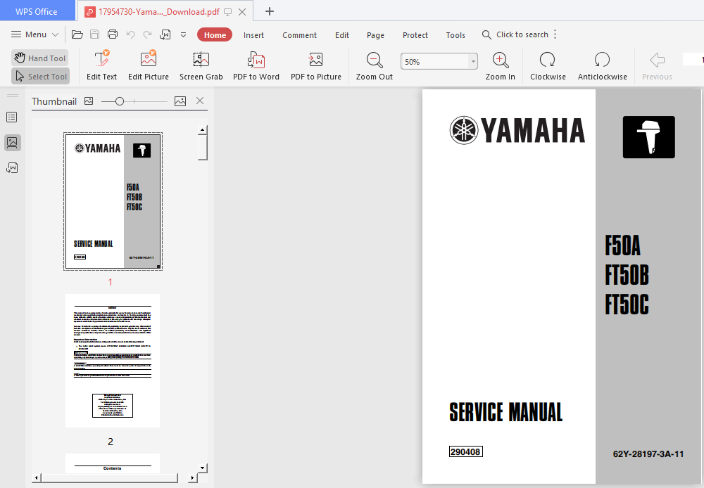Click thumbnail panel scroll down arrow

203,468
